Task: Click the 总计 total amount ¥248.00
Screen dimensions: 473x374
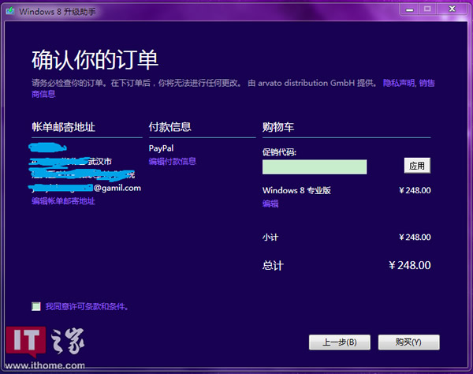Action: point(410,265)
